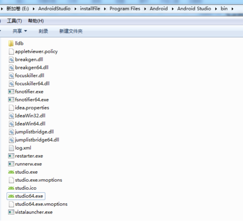Click the Android icon of studio64.exe
243x221 pixels.
click(x=11, y=196)
